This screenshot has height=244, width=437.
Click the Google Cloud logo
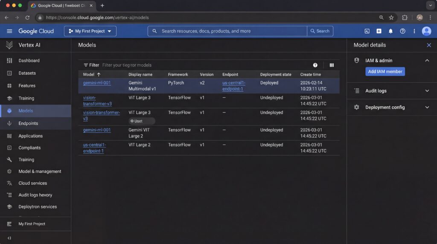[36, 31]
